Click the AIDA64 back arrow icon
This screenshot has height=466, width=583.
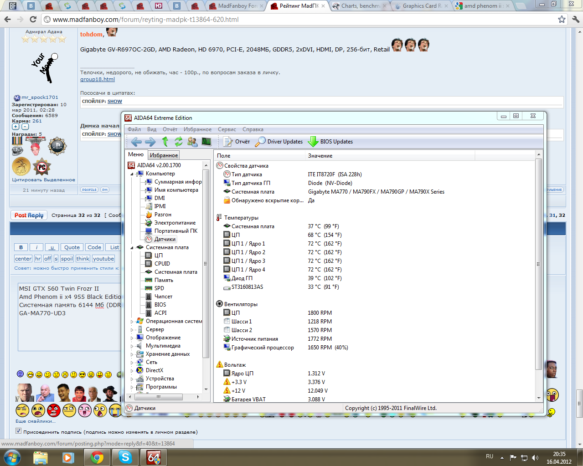pyautogui.click(x=136, y=142)
